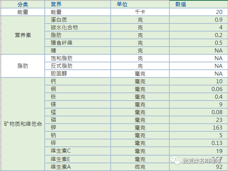The image size is (228, 171).
Task: Click the 饱和脂肪 cell
Action: [78, 58]
